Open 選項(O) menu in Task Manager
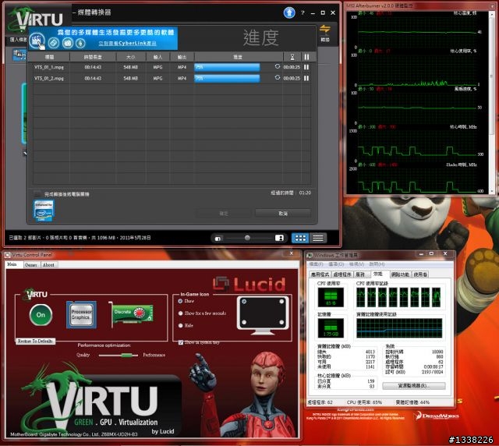This screenshot has height=446, width=499. [x=336, y=264]
